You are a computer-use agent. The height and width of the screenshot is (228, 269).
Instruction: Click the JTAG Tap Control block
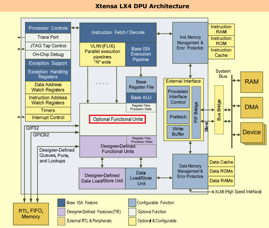pyautogui.click(x=48, y=46)
